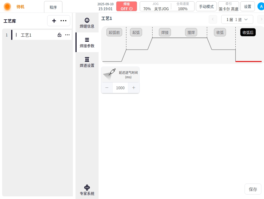
Task: Switch to the 程序 tab
Action: click(x=53, y=7)
